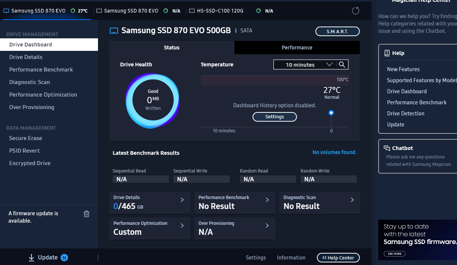This screenshot has height=265, width=457.
Task: Open Drive Detection help topic
Action: coord(406,114)
